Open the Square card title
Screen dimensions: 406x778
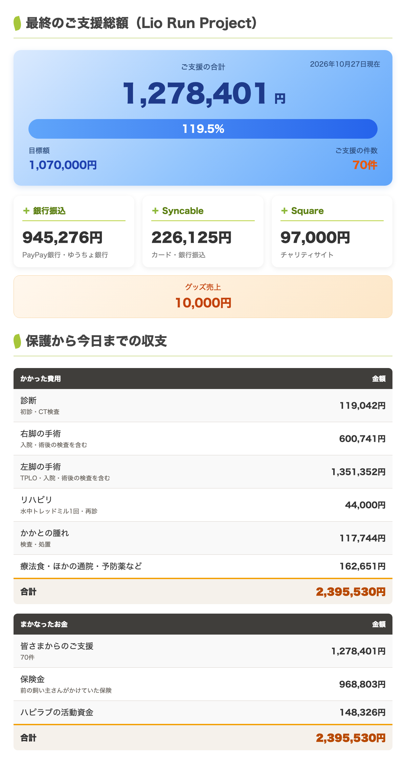(308, 211)
